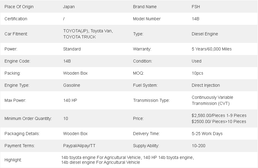The width and height of the screenshot is (258, 168).
Task: Select the Gasoline engine type value
Action: coord(72,85)
